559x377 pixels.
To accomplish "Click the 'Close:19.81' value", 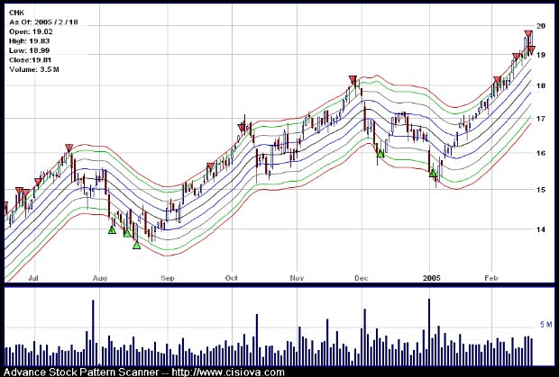I will pyautogui.click(x=29, y=59).
